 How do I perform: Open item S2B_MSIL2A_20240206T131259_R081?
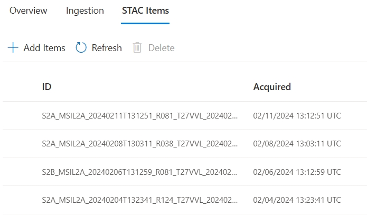139,172
